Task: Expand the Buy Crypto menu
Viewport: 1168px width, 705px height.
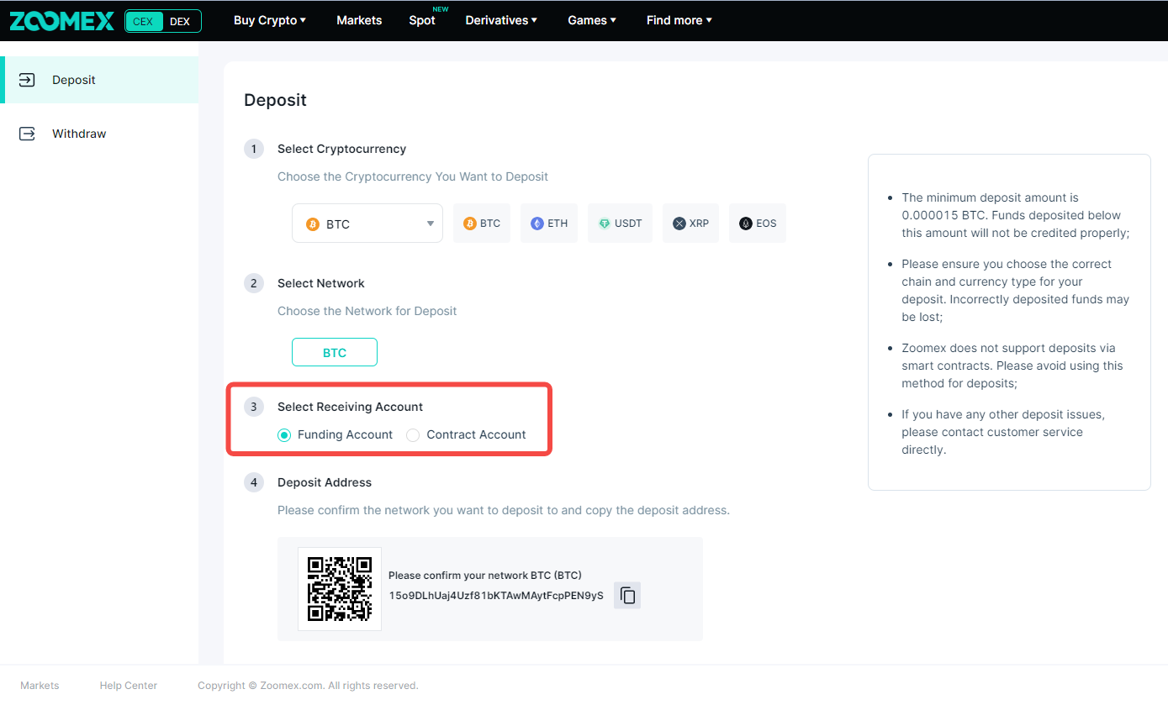Action: [269, 20]
